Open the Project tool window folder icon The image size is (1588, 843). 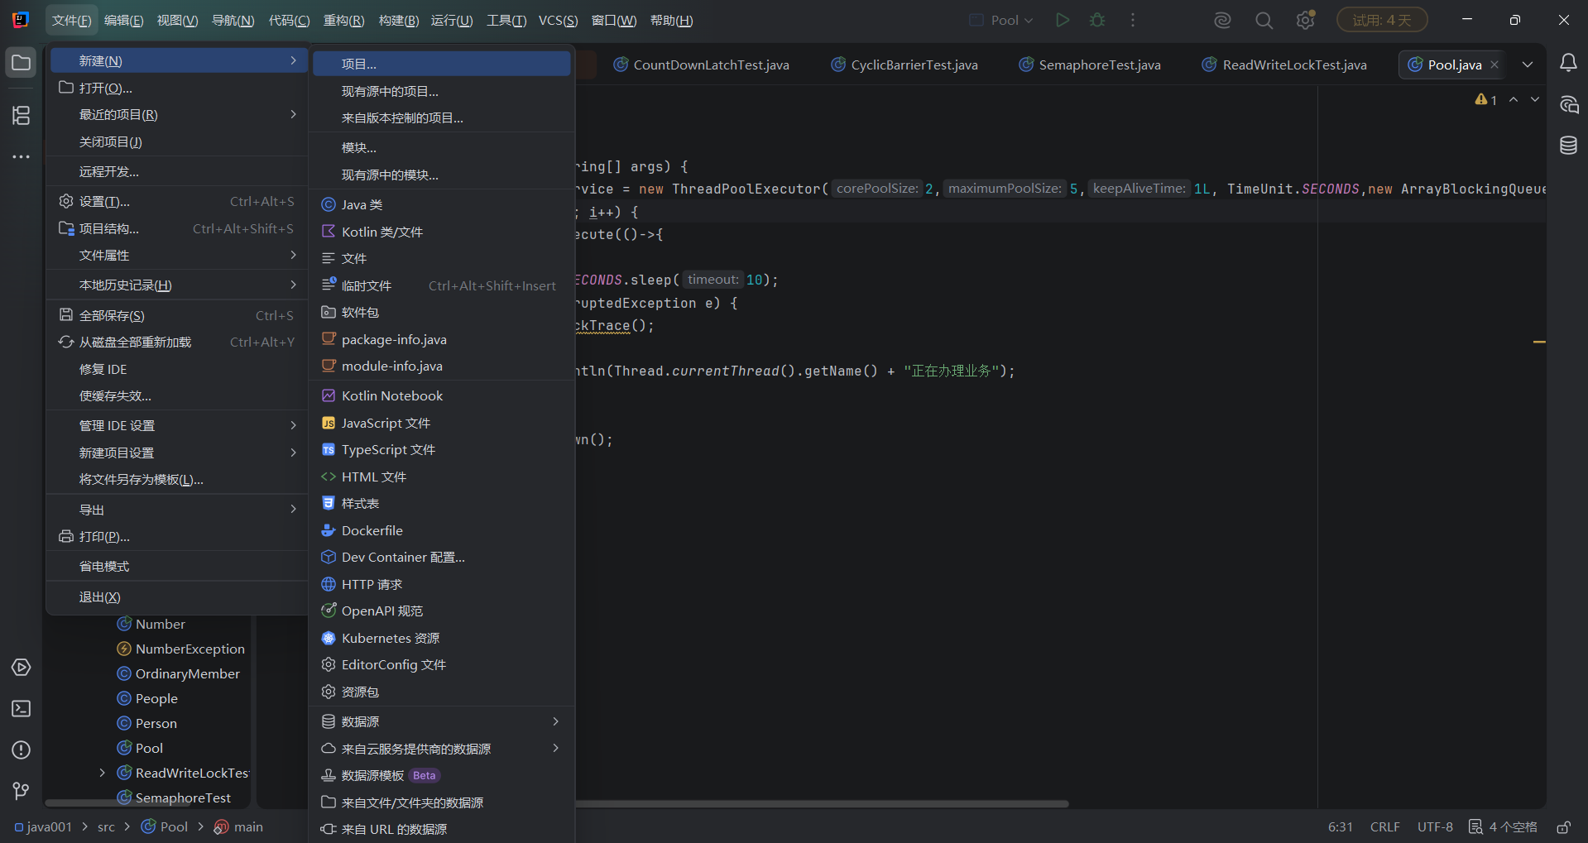(22, 63)
